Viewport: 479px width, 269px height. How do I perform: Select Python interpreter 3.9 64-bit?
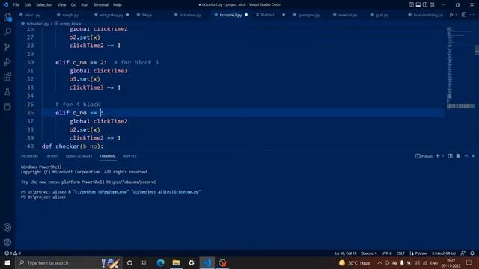click(x=444, y=253)
